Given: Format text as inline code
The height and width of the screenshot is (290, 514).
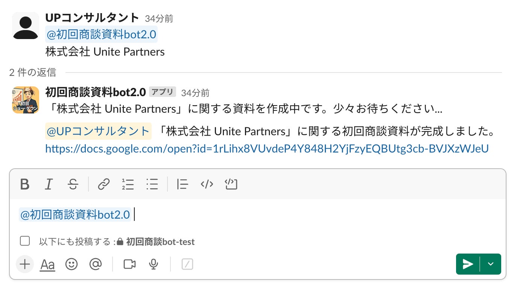Looking at the screenshot, I should 207,184.
